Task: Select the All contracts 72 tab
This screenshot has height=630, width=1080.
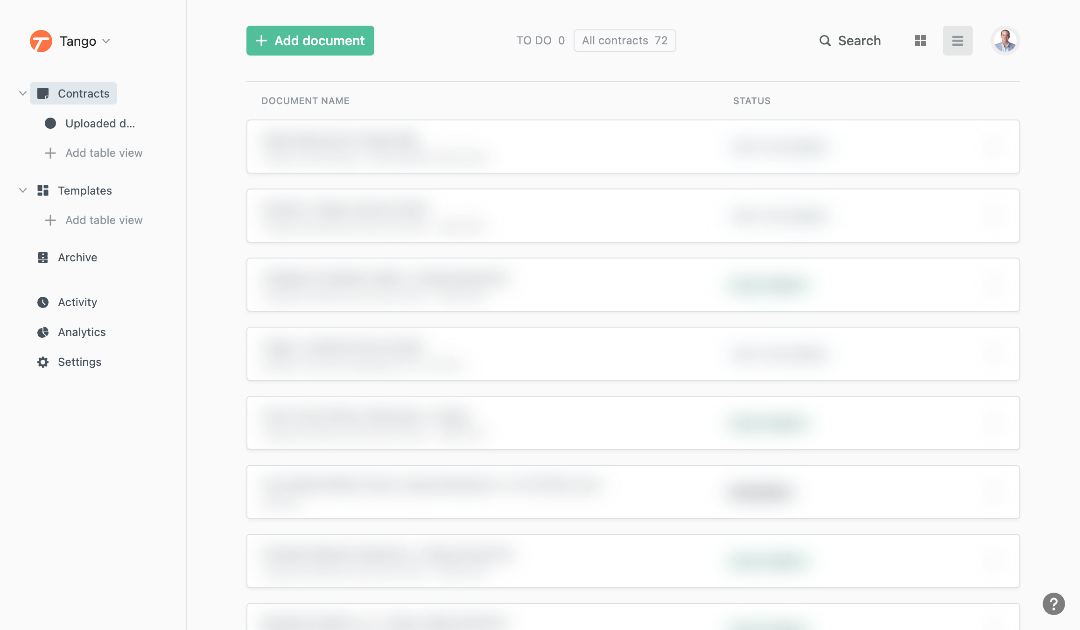Action: point(624,41)
